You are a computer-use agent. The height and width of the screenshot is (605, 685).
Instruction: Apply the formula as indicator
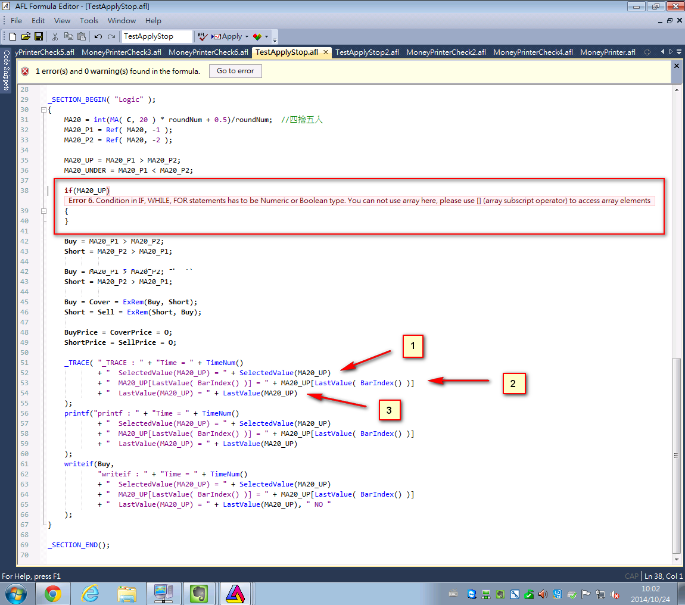tap(227, 37)
